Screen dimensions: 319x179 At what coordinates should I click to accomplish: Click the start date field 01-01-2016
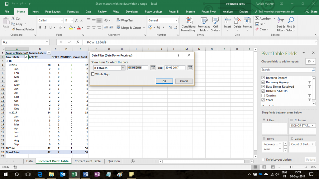pyautogui.click(x=138, y=67)
